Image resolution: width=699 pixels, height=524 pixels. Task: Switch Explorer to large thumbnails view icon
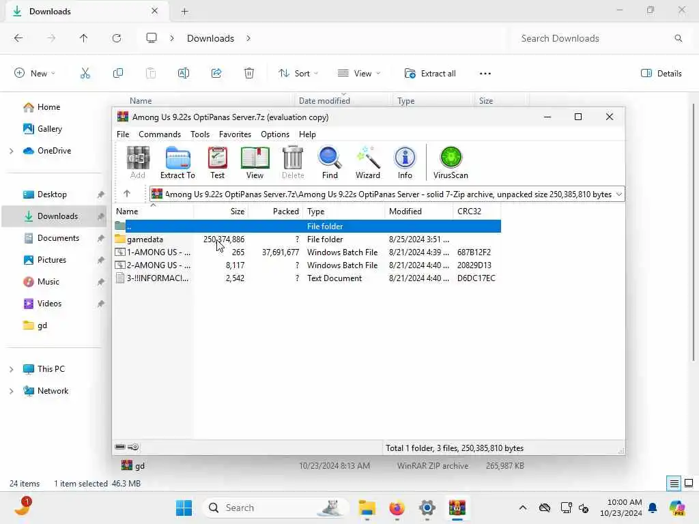(x=689, y=483)
